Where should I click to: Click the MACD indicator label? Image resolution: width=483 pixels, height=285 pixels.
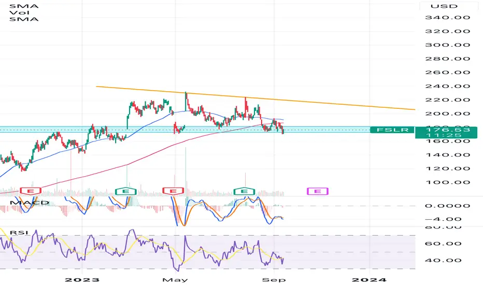click(x=29, y=203)
